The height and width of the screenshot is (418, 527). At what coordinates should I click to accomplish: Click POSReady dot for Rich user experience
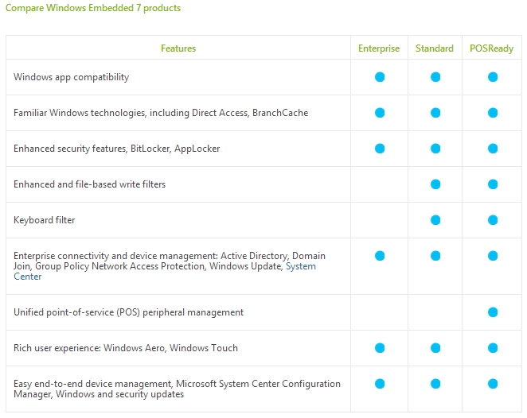[x=493, y=348]
